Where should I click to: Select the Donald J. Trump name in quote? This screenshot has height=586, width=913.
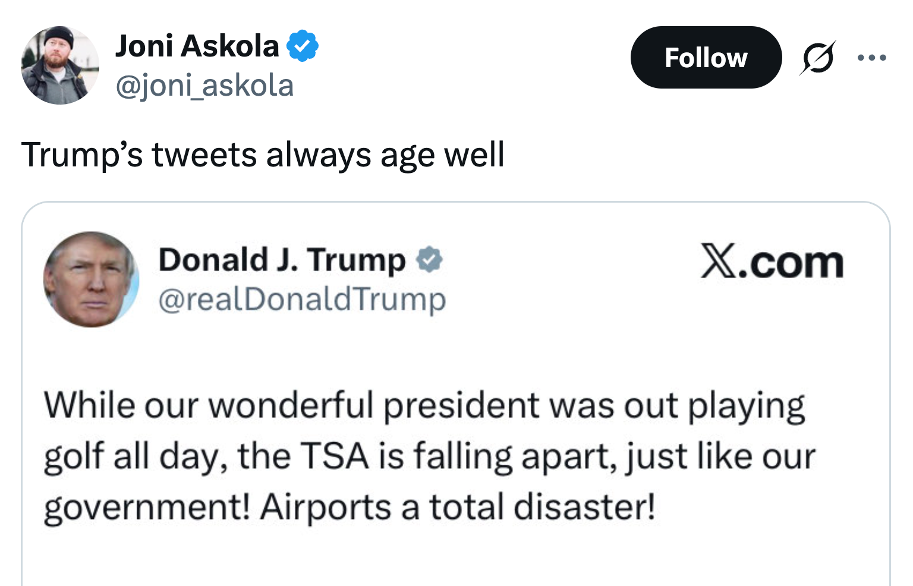tap(282, 260)
